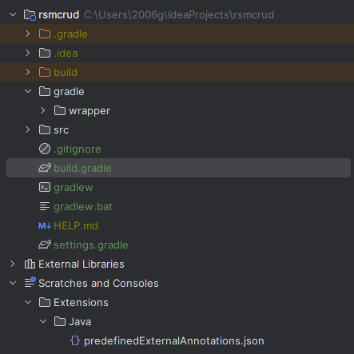Screen dimensions: 354x354
Task: Expand the .gradle folder
Action: (28, 34)
